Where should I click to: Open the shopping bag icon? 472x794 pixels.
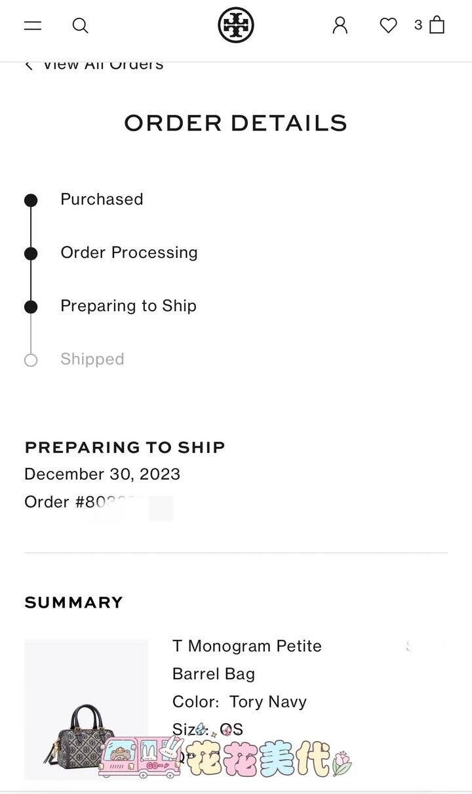click(x=437, y=25)
